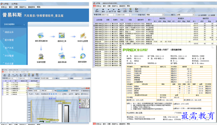The image size is (217, 125).
Task: Click 关闭 close icon in cost analysis toolbar
Action: 137,10
